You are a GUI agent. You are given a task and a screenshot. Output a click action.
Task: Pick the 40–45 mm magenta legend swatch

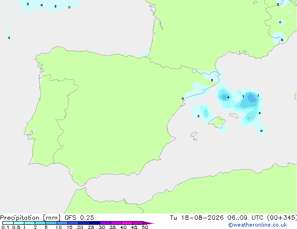[x=127, y=223]
